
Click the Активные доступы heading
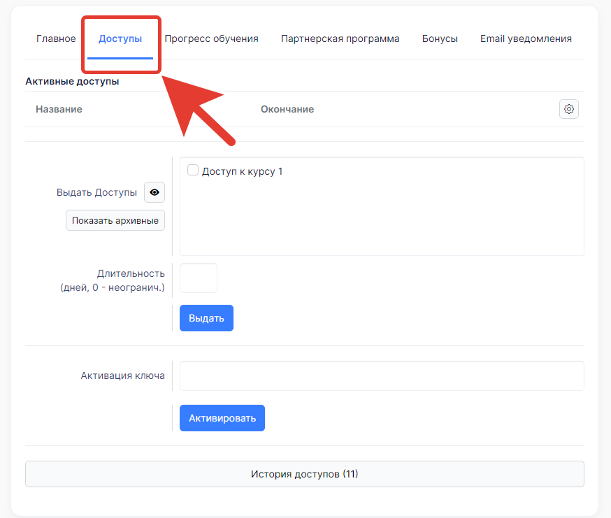tap(72, 81)
